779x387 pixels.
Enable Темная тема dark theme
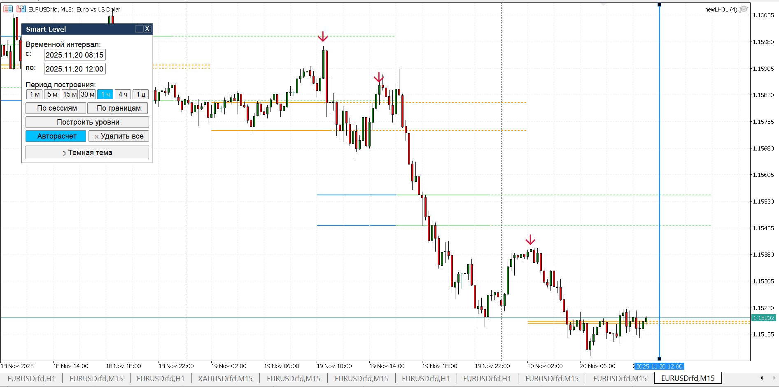(87, 153)
